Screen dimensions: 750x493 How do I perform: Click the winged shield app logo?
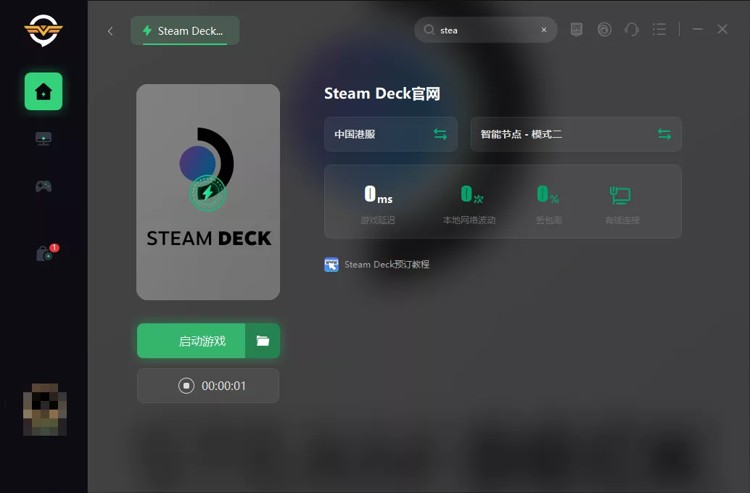click(44, 30)
